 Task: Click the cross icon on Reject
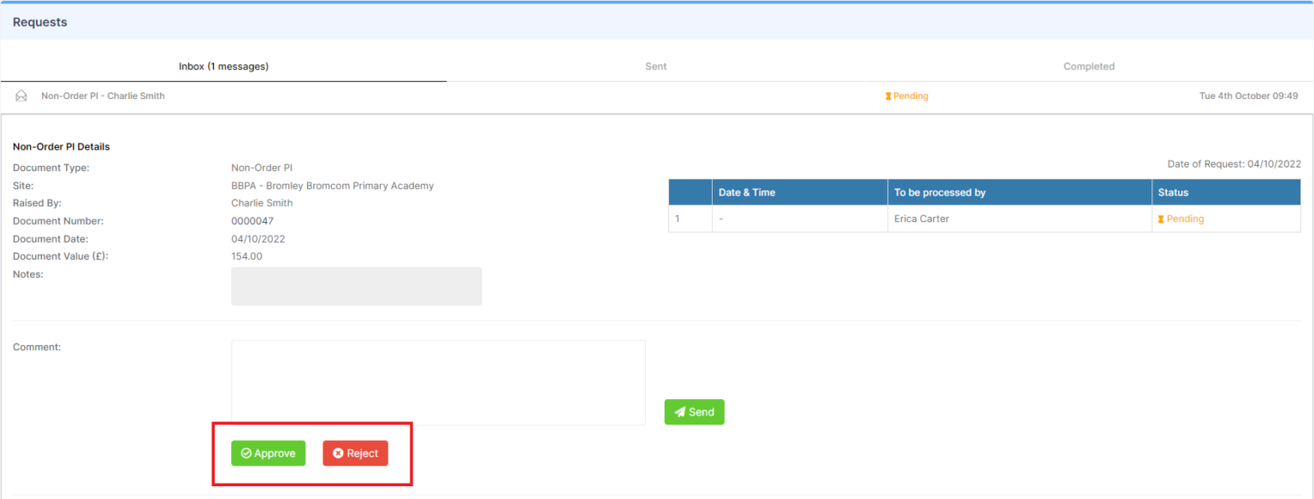(338, 454)
